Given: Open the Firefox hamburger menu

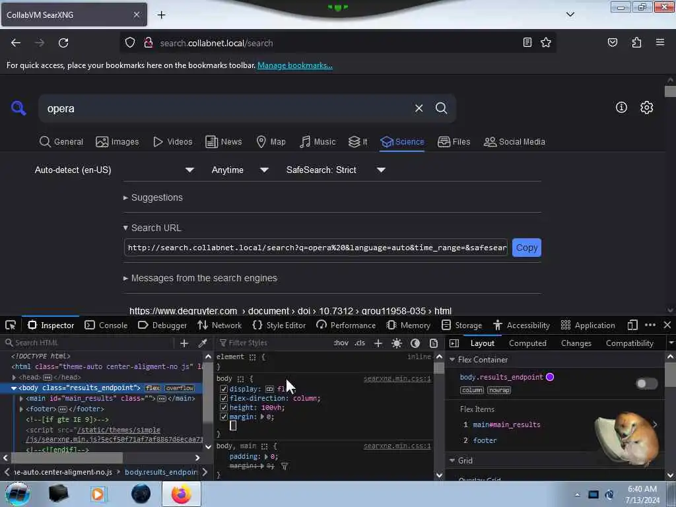Looking at the screenshot, I should [659, 42].
